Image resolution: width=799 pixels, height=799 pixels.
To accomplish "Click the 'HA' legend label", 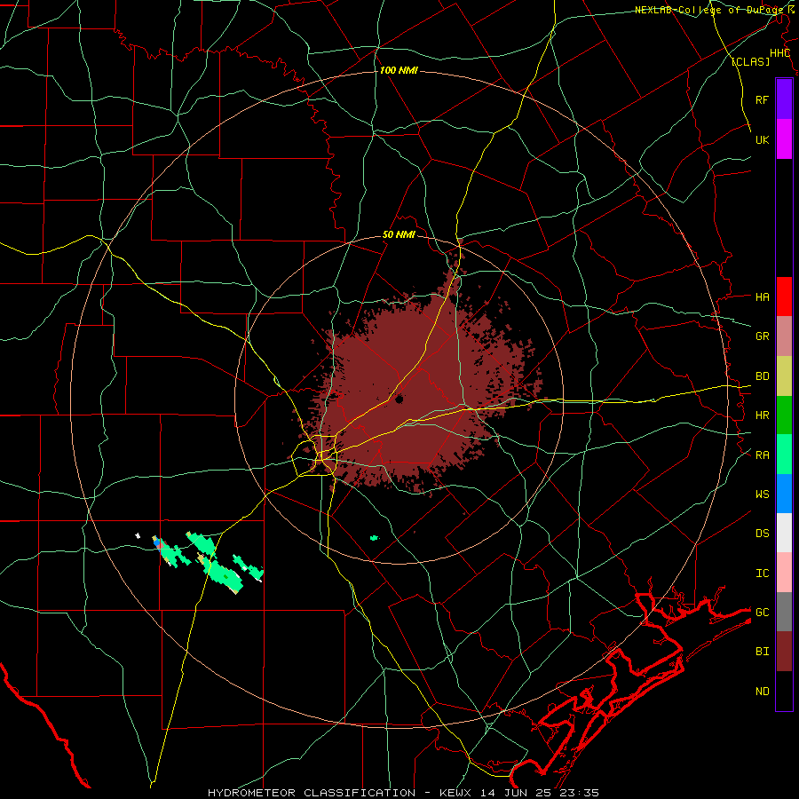I will click(762, 297).
